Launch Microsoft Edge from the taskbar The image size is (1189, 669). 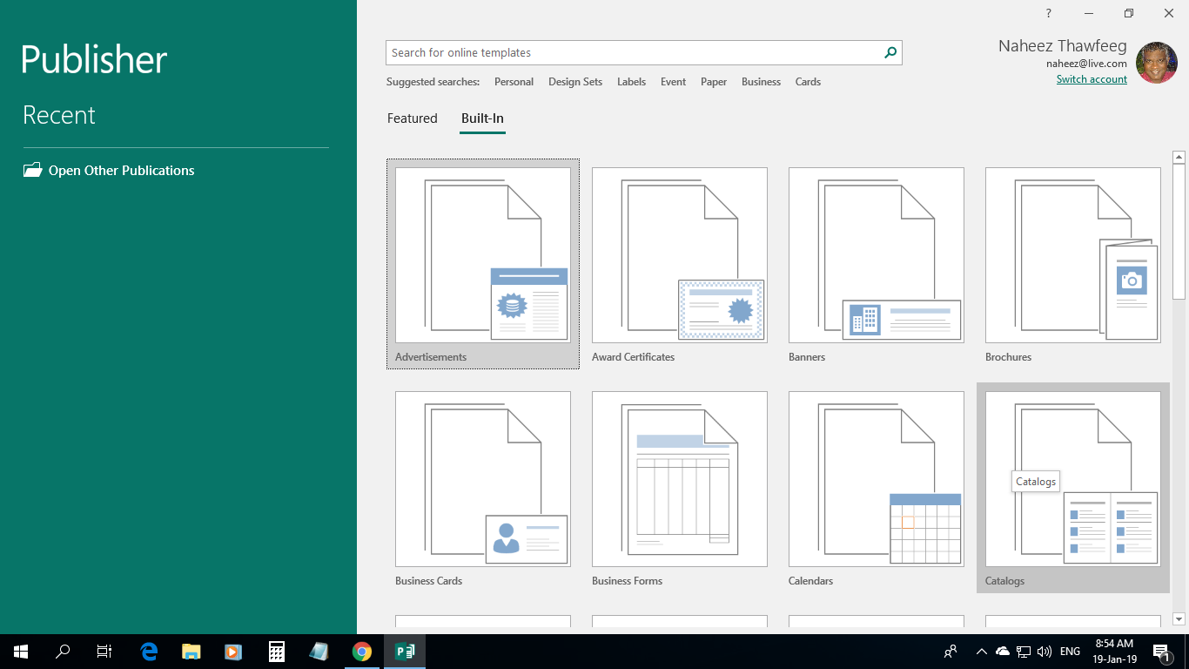pos(149,652)
